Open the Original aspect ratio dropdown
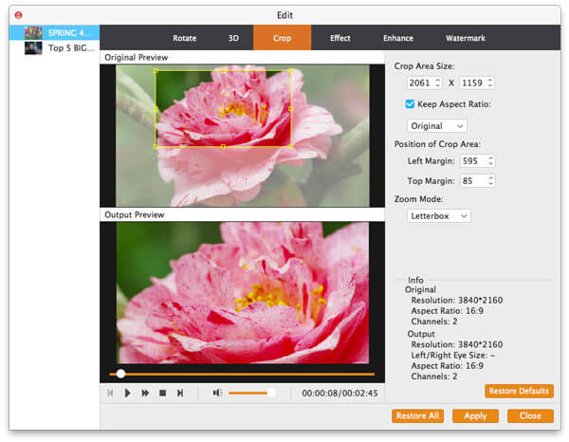The width and height of the screenshot is (569, 442). point(437,126)
